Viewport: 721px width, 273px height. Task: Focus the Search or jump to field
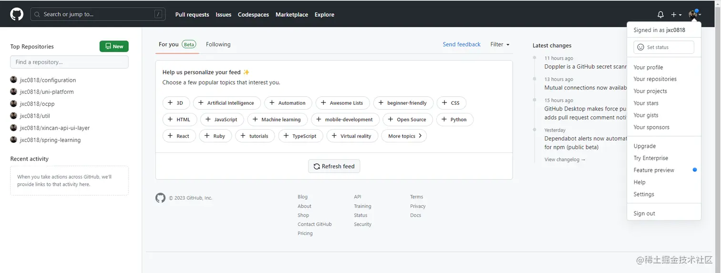98,14
